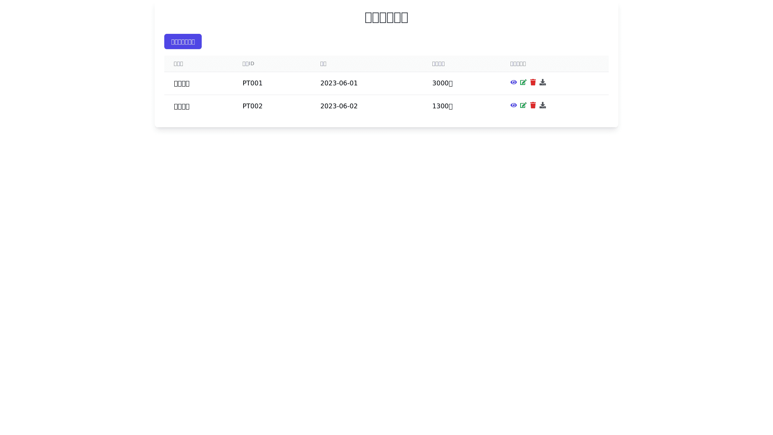This screenshot has height=435, width=773.
Task: Delete the PT001 record with trash icon
Action: (533, 82)
